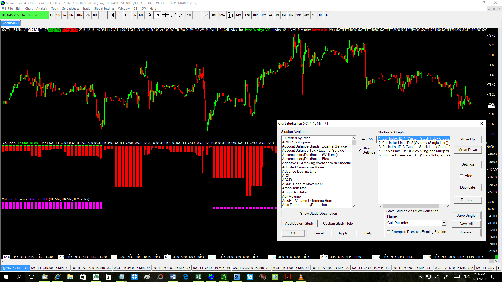Enable Prompt to Remove Existing Studies
The image size is (502, 282).
click(x=388, y=232)
